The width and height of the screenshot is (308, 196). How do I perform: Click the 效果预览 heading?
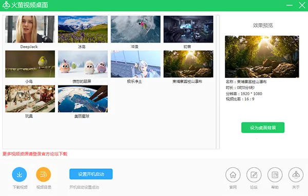[263, 25]
